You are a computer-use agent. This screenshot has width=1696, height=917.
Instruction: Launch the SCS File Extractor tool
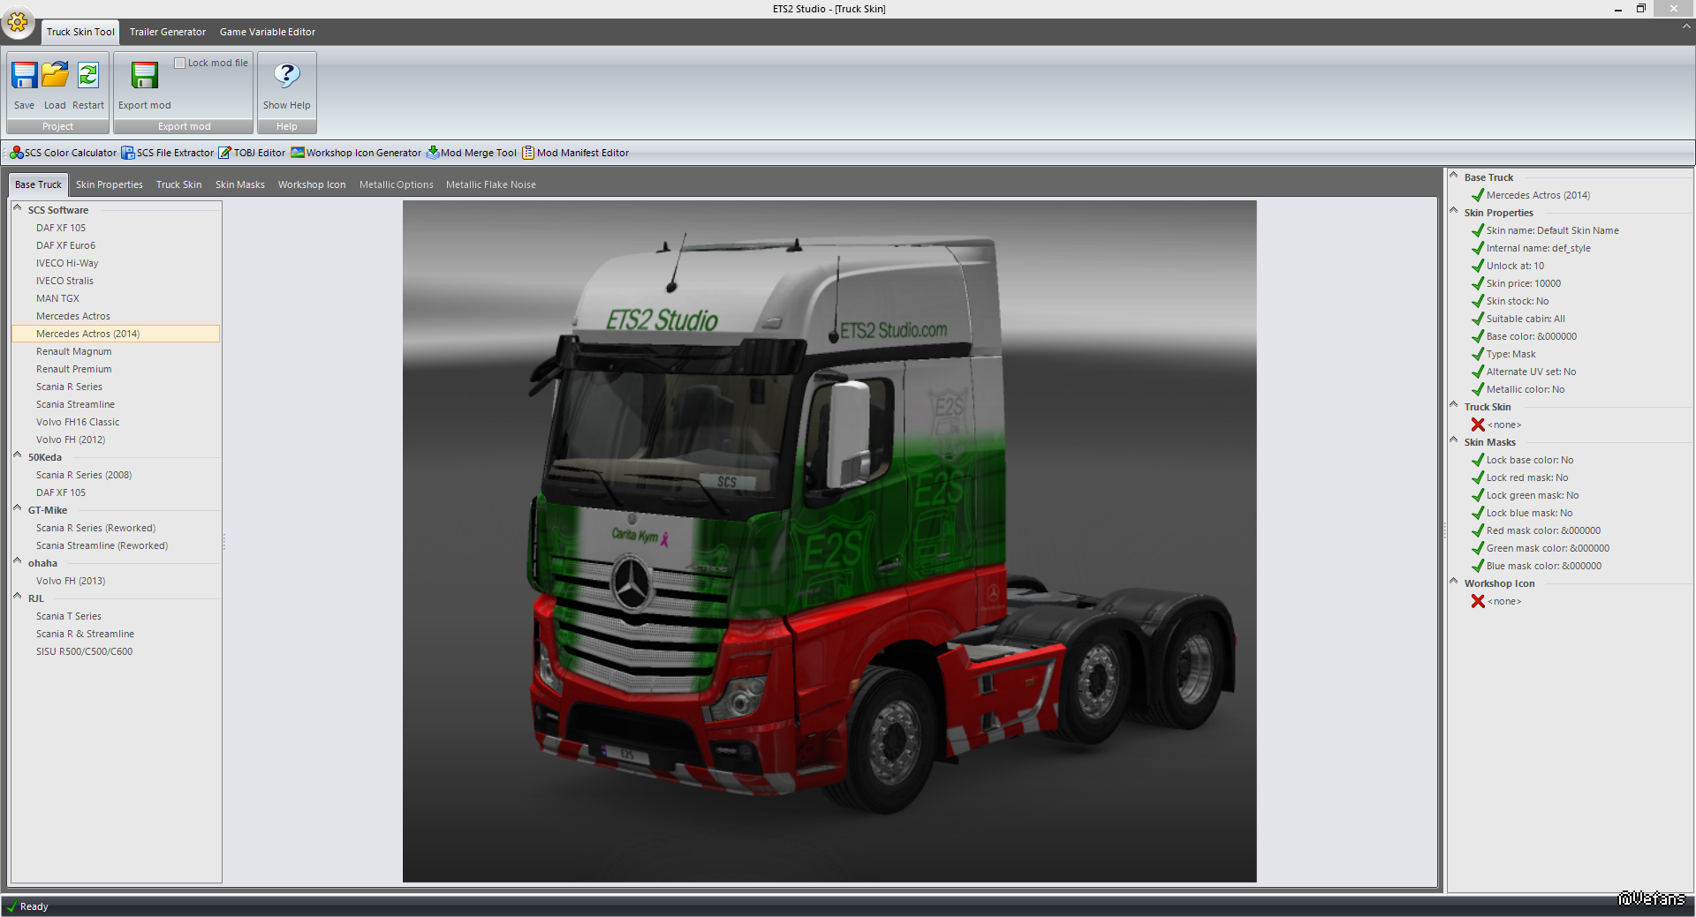[x=168, y=153]
